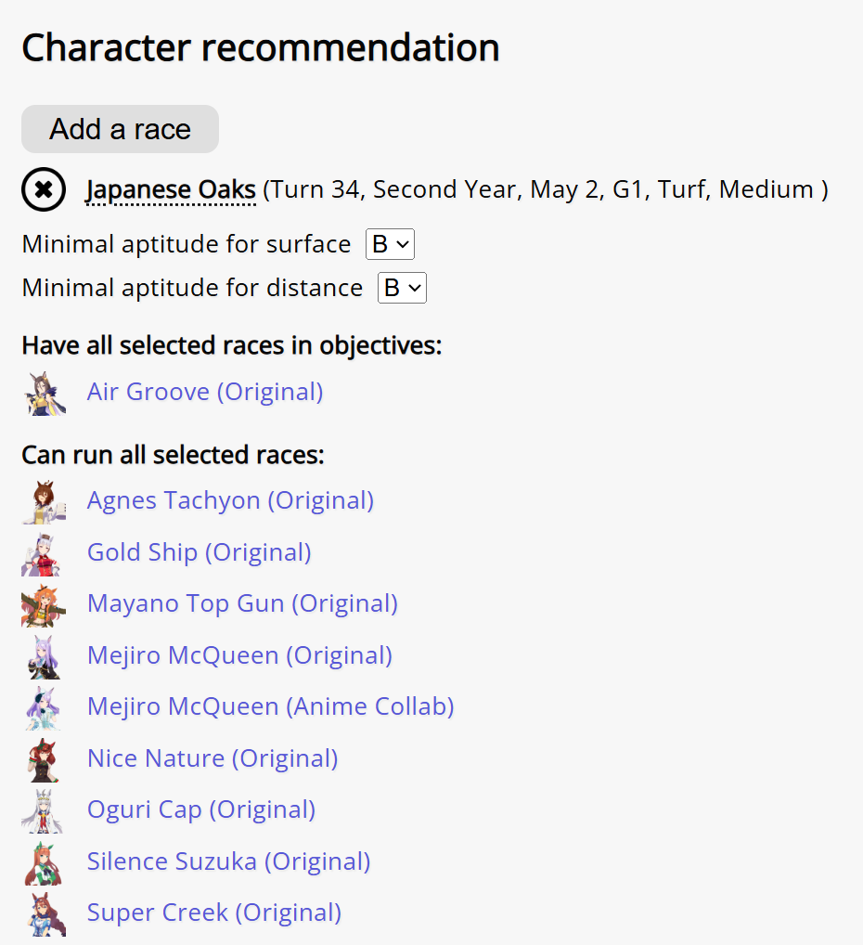This screenshot has width=863, height=945.
Task: Click Agnes Tachyon portrait icon
Action: pos(44,501)
